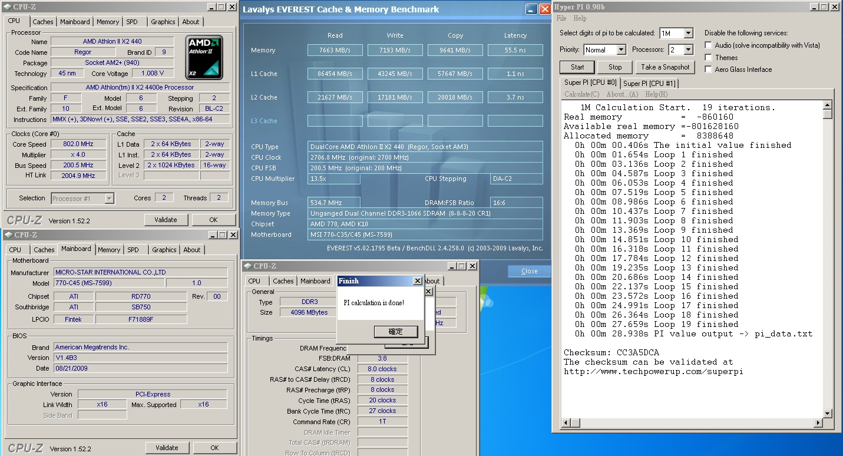Click Memory Read value 7663 MB/s
Viewport: 843px width, 456px height.
pos(335,50)
